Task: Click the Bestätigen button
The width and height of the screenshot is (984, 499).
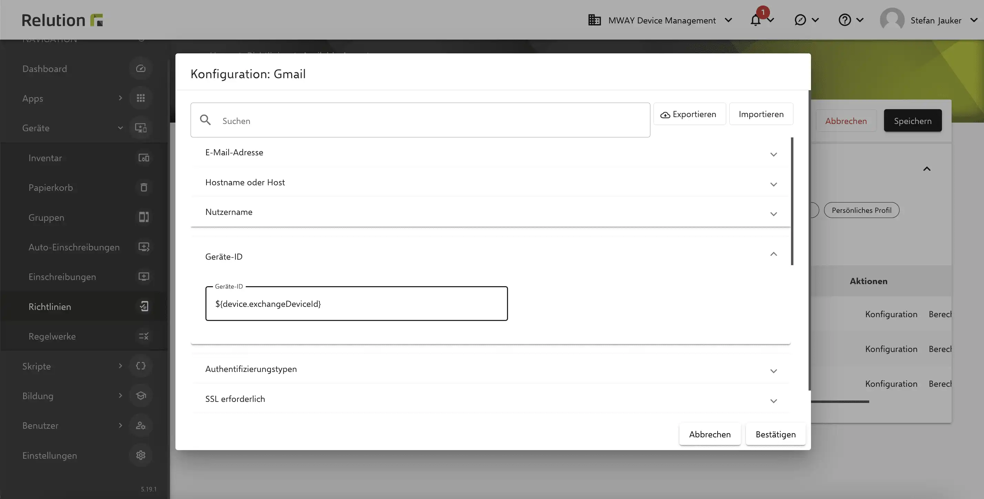Action: pyautogui.click(x=775, y=434)
